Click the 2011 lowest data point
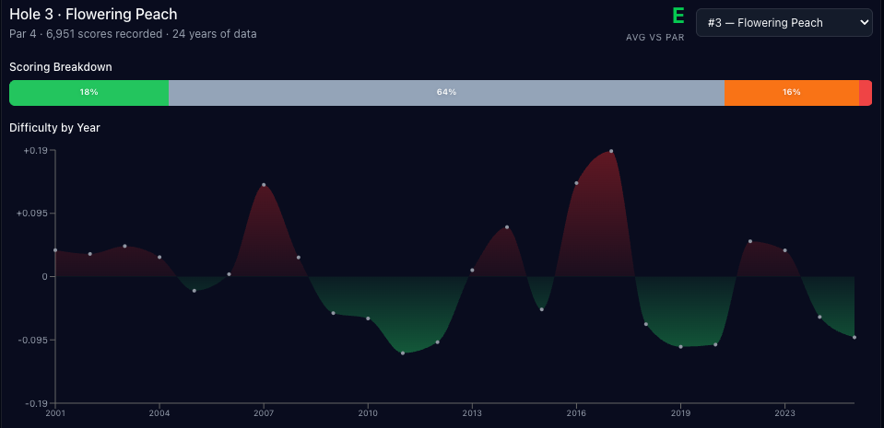The image size is (884, 428). (403, 353)
